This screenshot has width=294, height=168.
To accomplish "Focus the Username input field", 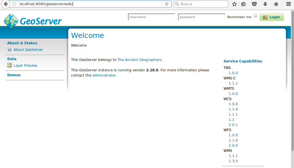I will pos(152,17).
